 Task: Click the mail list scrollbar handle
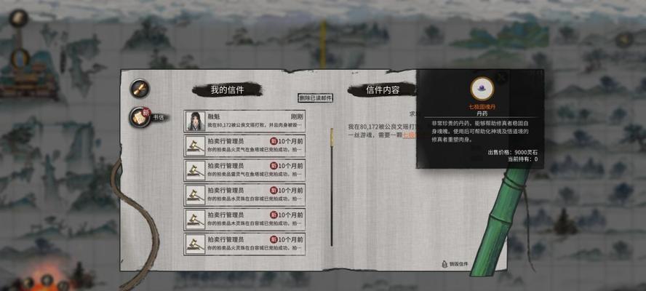(331, 138)
